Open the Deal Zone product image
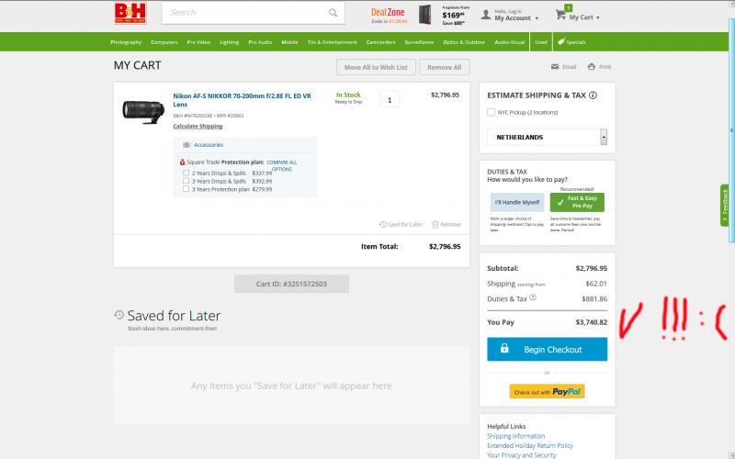 point(424,15)
